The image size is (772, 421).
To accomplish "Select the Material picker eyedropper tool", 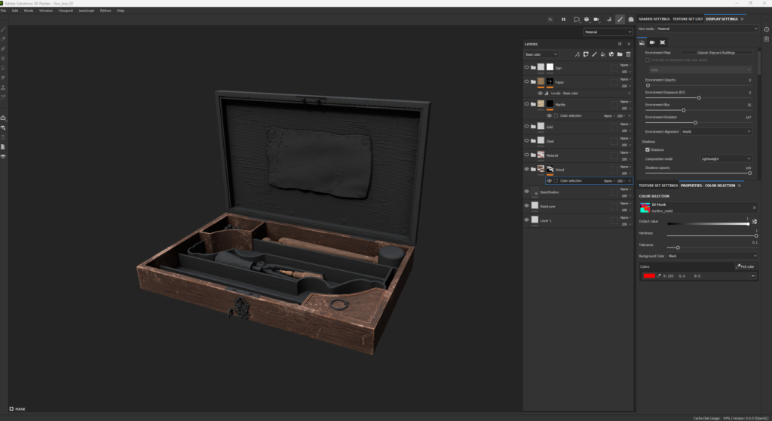I will click(x=4, y=97).
